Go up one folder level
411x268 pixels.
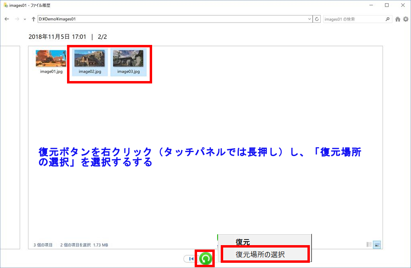33,19
